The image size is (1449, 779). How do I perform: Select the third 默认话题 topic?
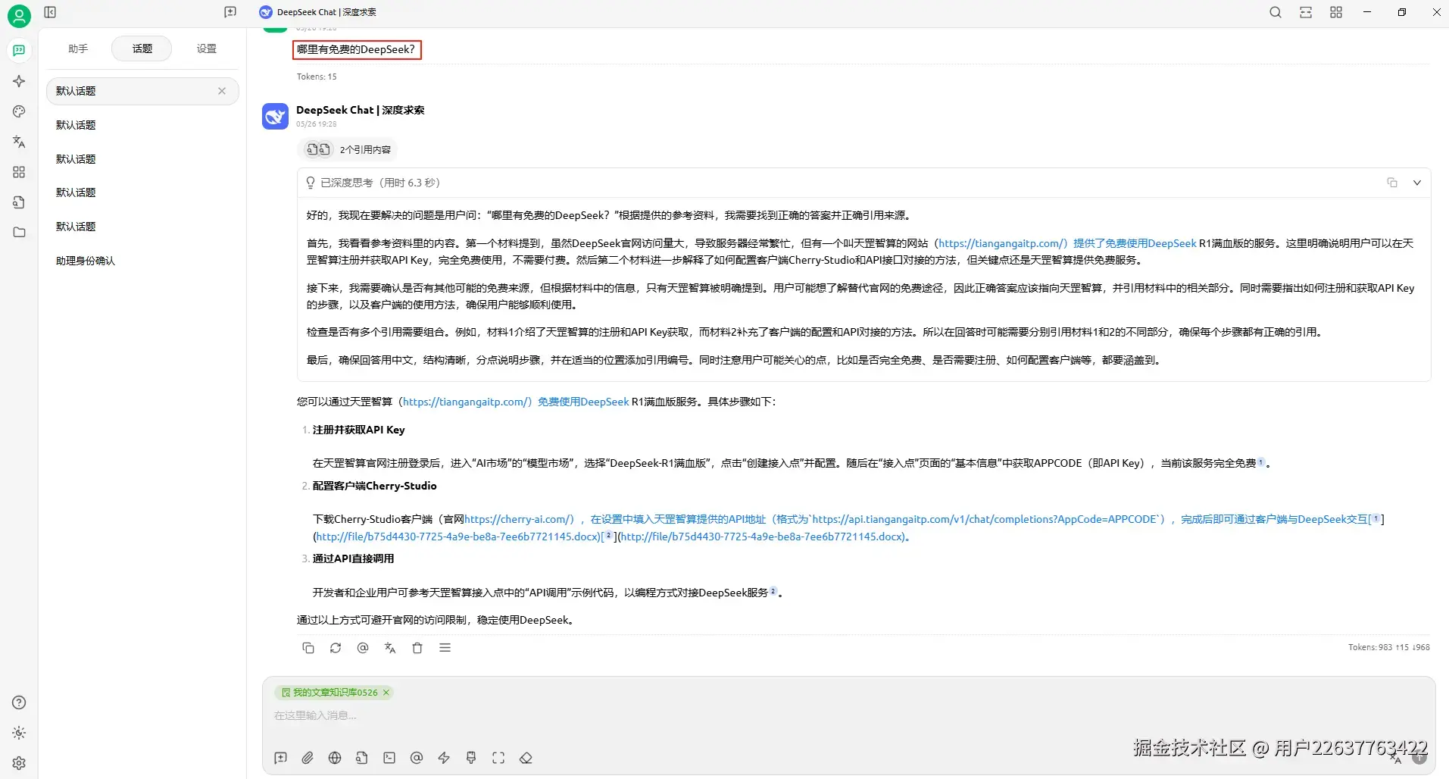point(142,159)
